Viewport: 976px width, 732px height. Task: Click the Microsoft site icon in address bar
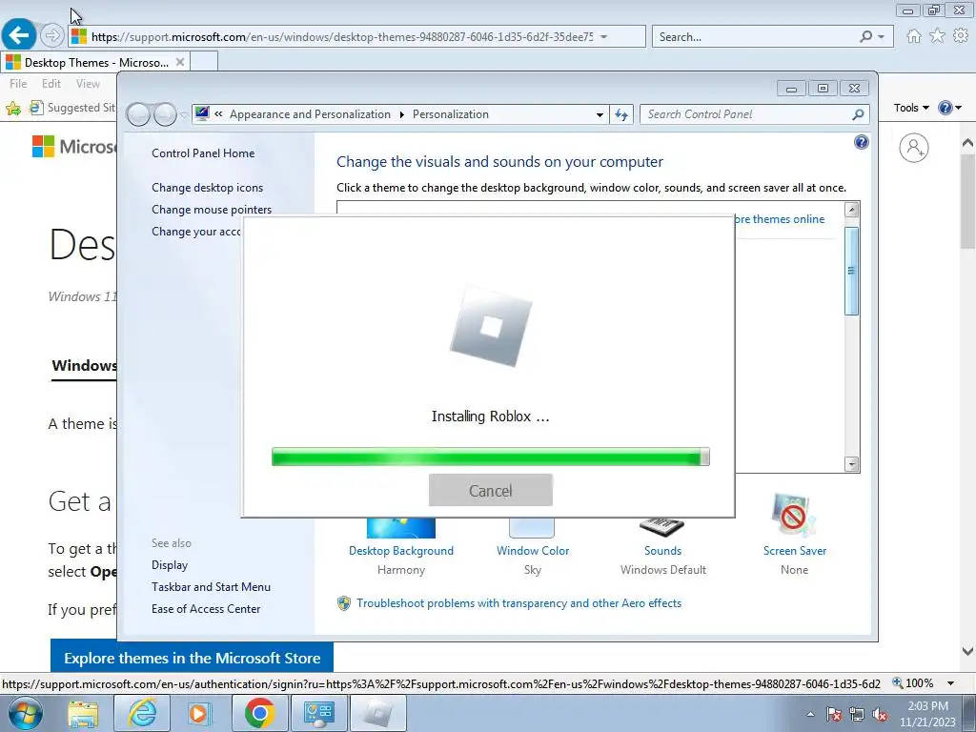coord(78,37)
